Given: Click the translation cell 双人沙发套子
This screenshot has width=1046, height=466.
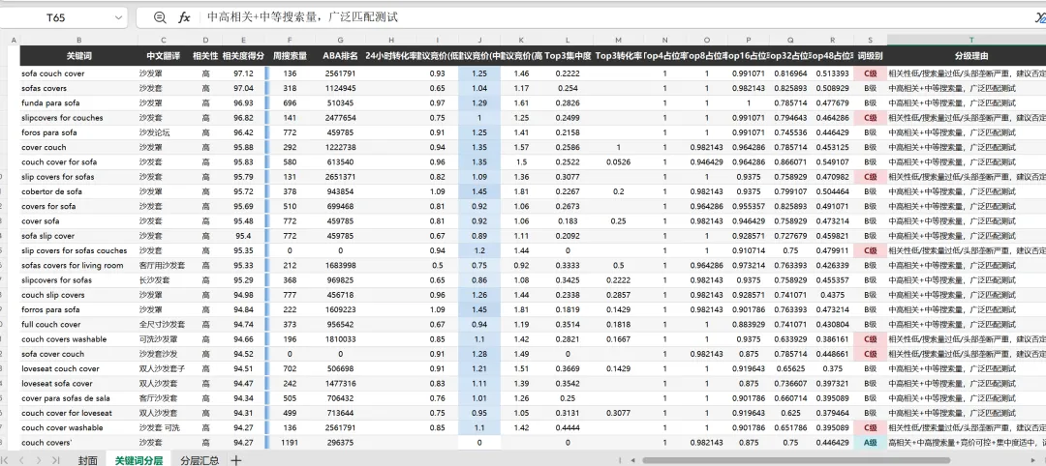Looking at the screenshot, I should click(x=164, y=368).
